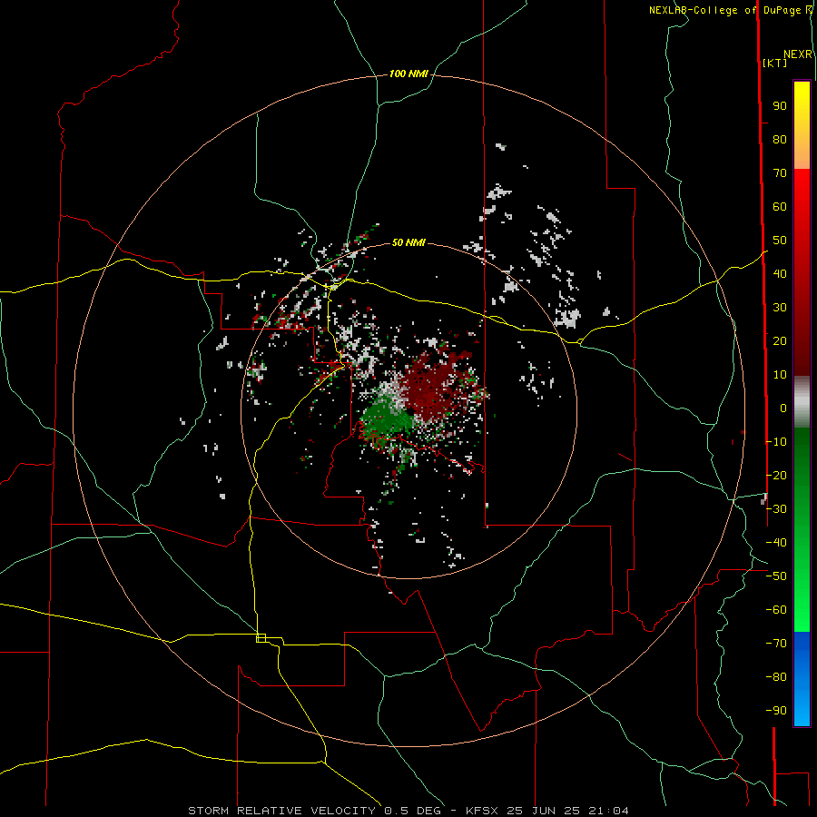Image resolution: width=817 pixels, height=817 pixels.
Task: Click the 10 value on velocity scale
Action: pyautogui.click(x=780, y=375)
